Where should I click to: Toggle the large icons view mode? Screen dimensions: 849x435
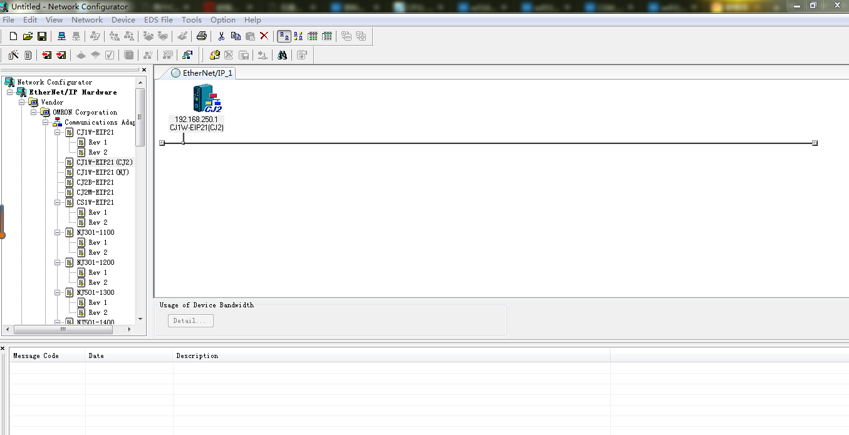pos(284,36)
